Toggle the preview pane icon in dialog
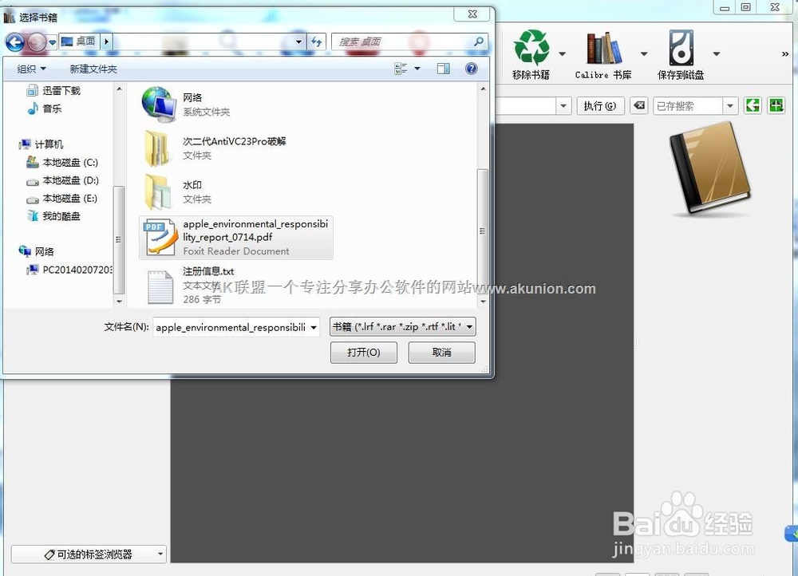Image resolution: width=798 pixels, height=576 pixels. pyautogui.click(x=443, y=69)
